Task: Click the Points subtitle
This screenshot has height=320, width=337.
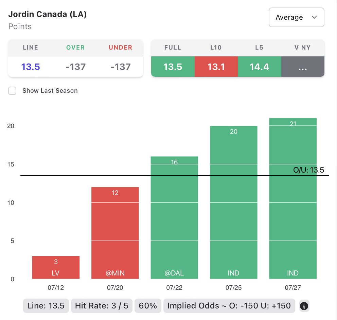Action: [x=20, y=26]
